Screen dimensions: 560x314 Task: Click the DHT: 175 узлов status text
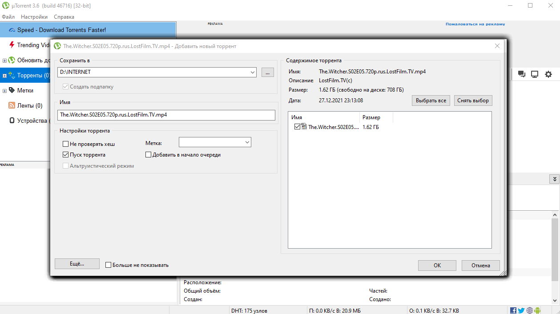[249, 310]
